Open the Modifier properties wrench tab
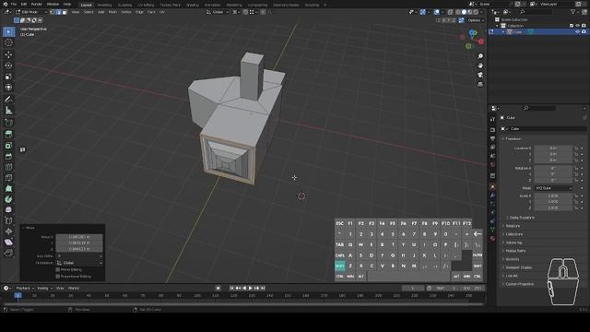Screen dimensions: 590x332 coord(492,196)
